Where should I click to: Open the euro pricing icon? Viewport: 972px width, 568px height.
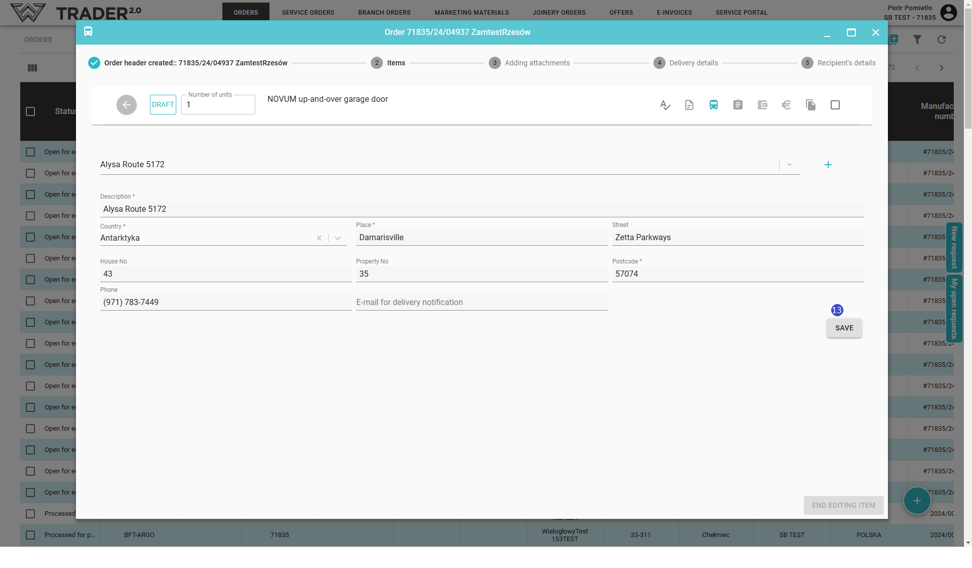[786, 105]
